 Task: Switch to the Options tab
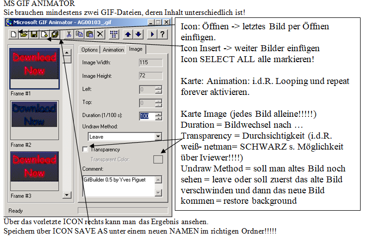(89, 50)
